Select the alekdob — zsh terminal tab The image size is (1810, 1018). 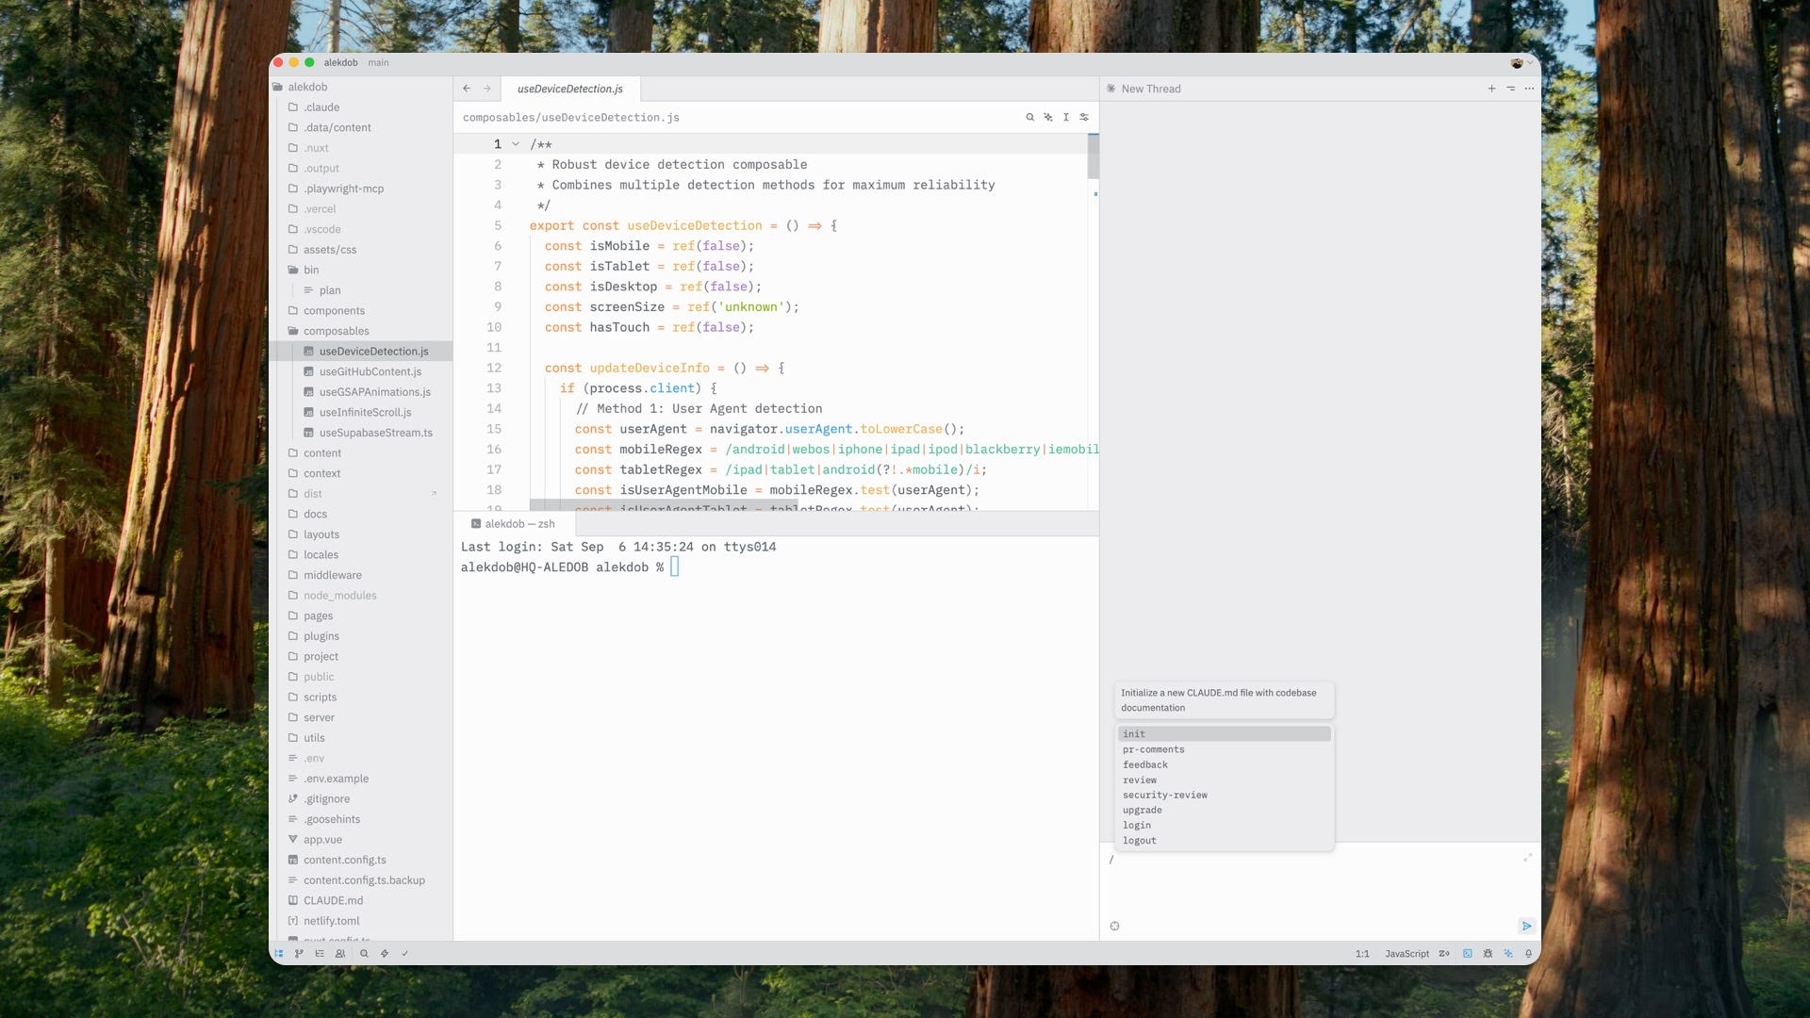click(x=513, y=524)
